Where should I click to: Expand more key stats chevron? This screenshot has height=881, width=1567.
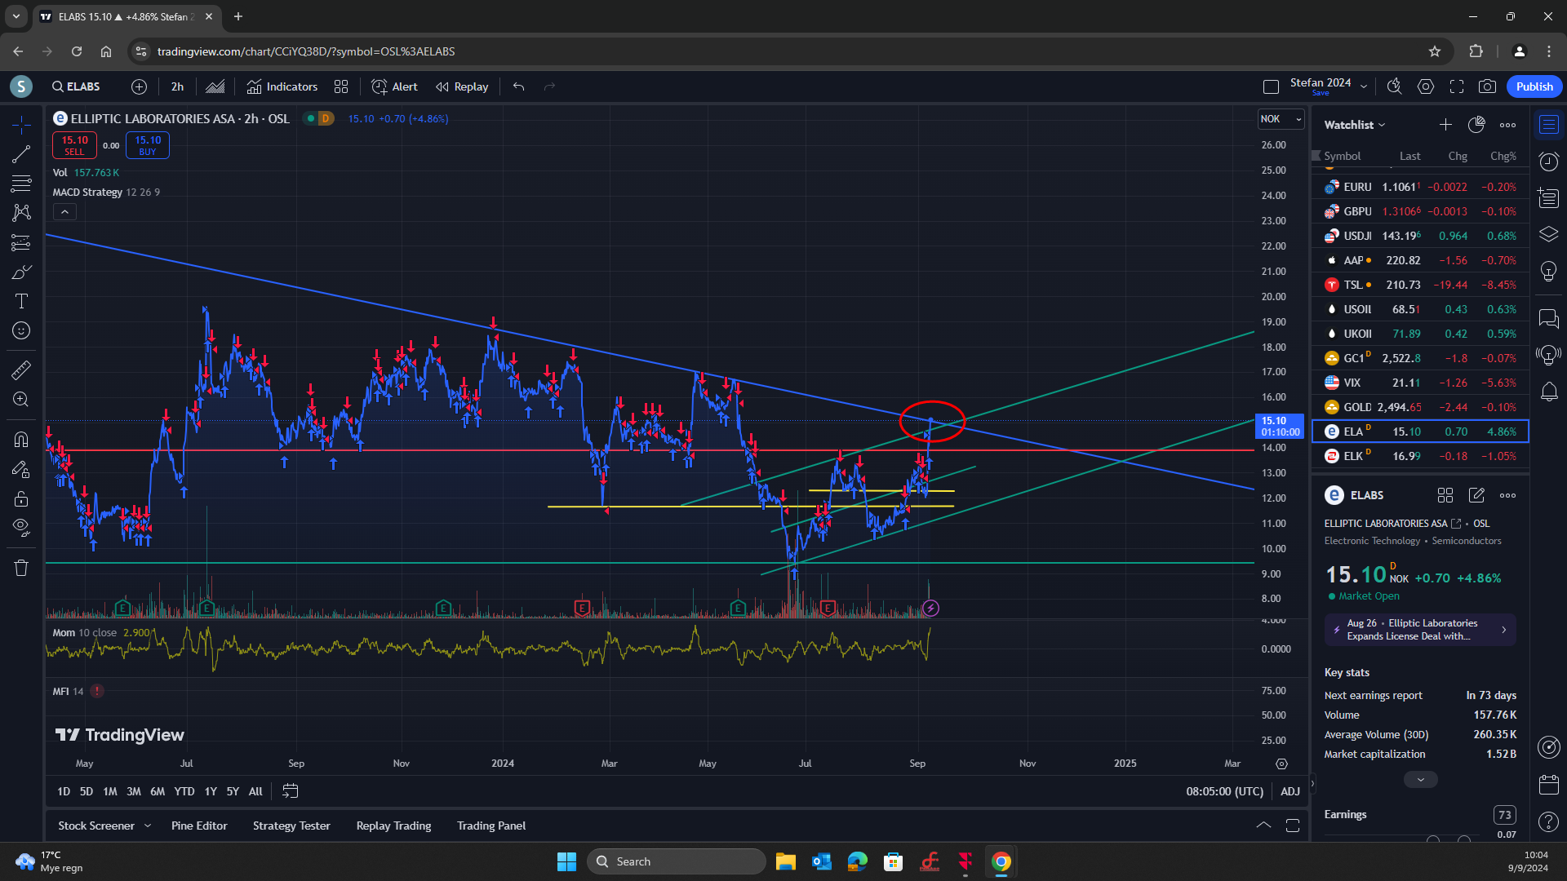pyautogui.click(x=1420, y=780)
